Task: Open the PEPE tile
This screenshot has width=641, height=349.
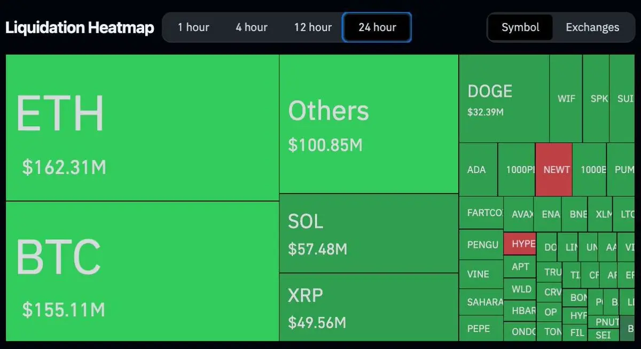Action: [481, 328]
